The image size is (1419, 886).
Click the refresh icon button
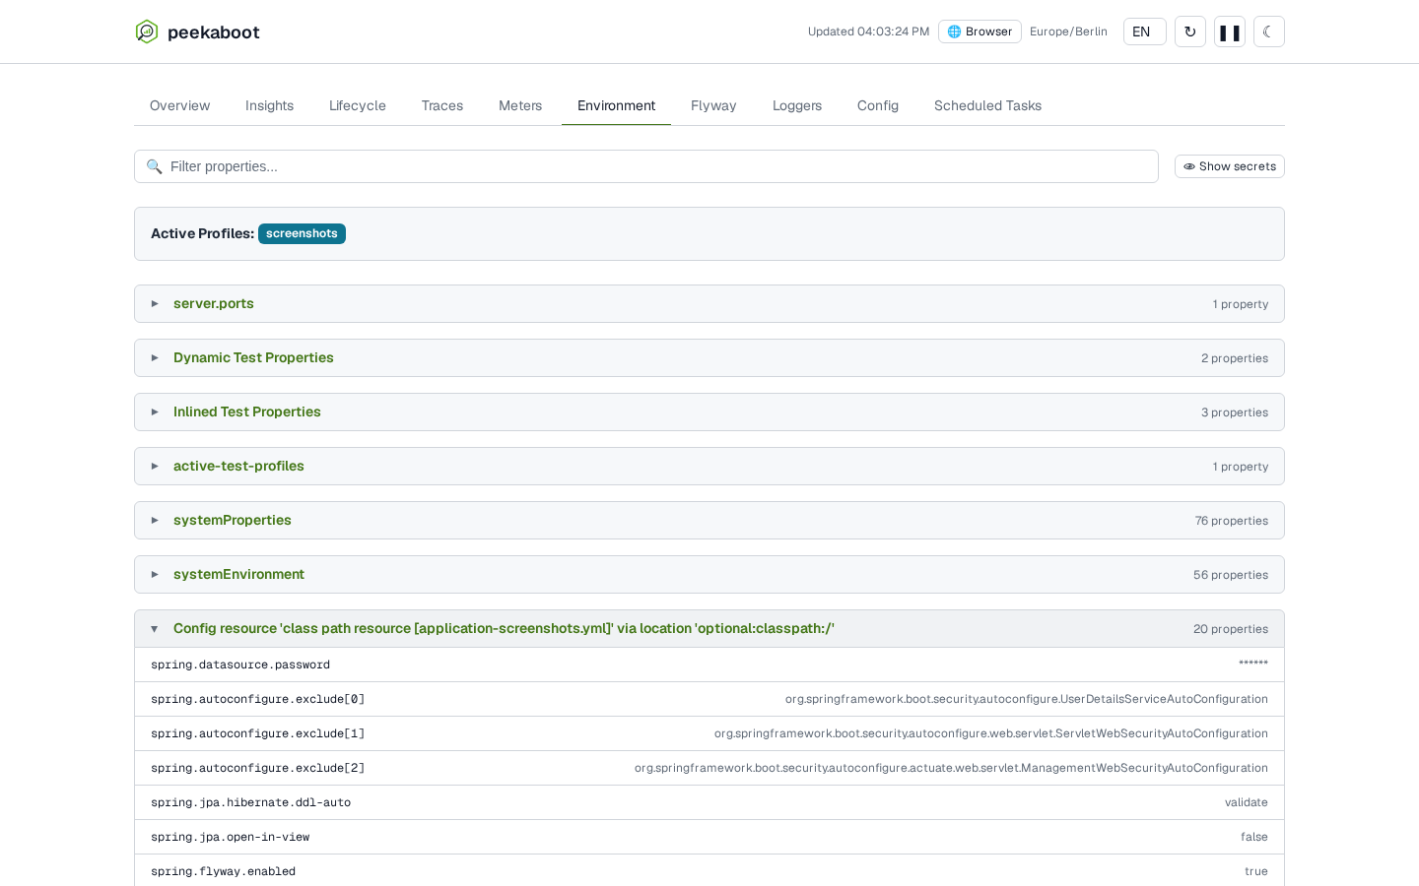(1190, 32)
